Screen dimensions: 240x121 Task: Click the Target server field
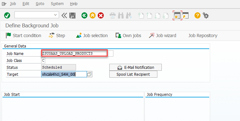tap(64, 74)
